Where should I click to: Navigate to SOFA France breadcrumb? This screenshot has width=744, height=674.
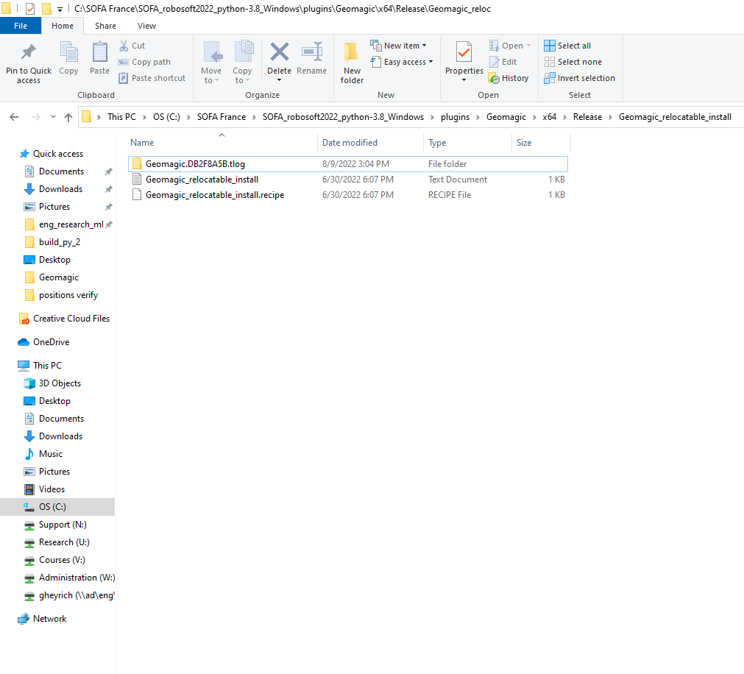[x=222, y=117]
